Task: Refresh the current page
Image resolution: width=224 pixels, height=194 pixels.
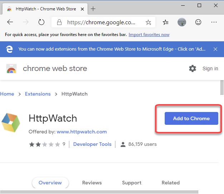Action: pyautogui.click(x=41, y=22)
